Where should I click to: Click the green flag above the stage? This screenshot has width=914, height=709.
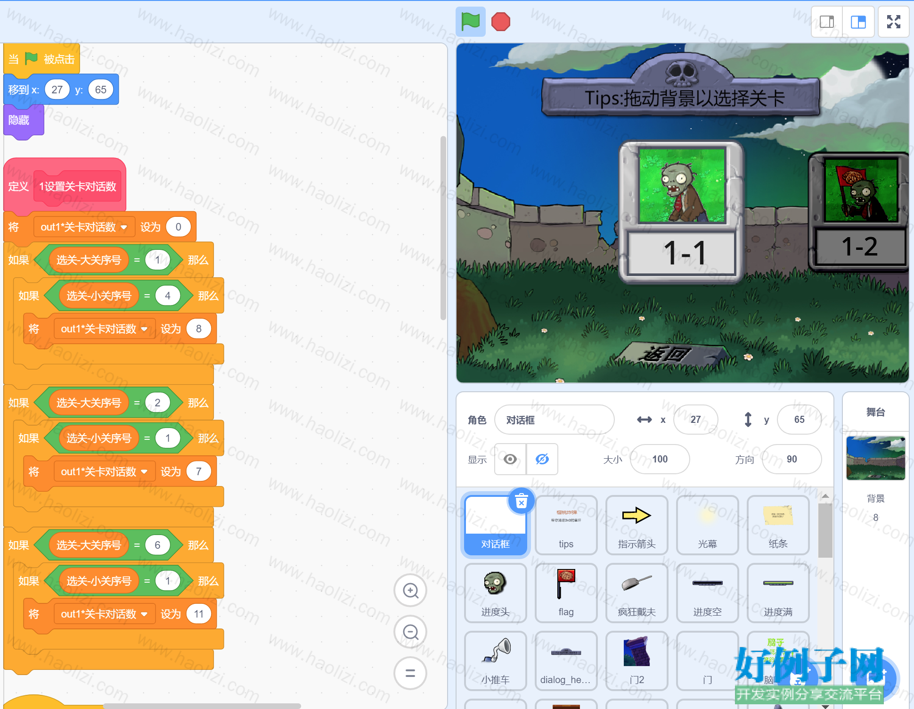tap(470, 22)
